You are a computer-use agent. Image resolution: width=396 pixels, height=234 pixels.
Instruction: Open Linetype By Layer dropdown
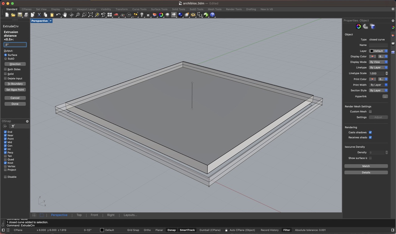click(378, 67)
